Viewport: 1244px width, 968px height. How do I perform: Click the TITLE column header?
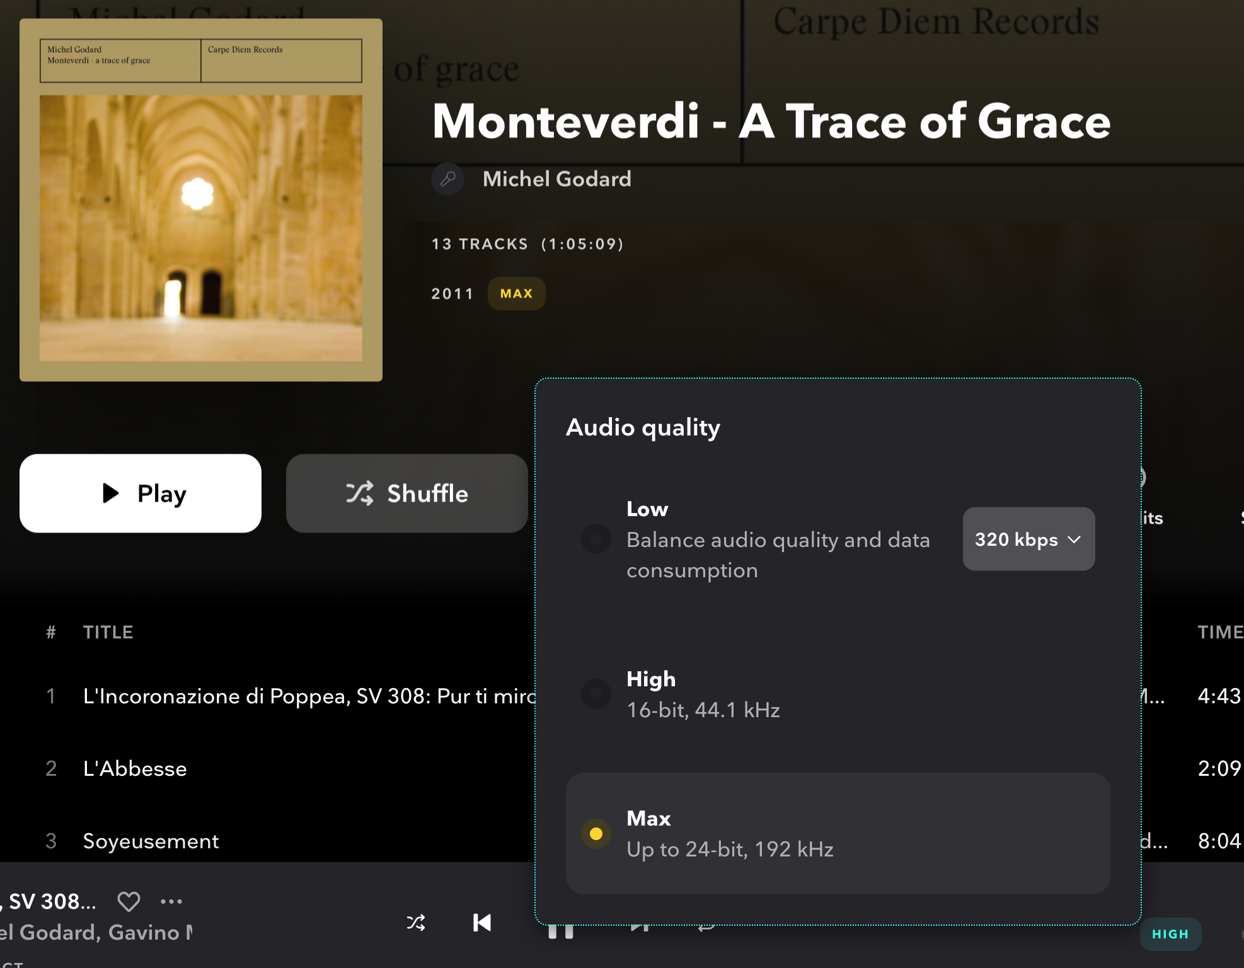108,632
